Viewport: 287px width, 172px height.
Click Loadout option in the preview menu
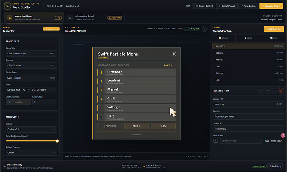(136, 81)
